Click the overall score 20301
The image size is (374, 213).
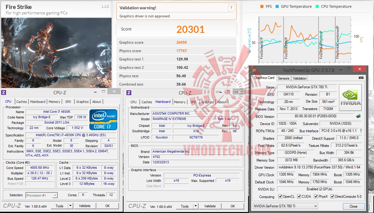click(x=190, y=29)
